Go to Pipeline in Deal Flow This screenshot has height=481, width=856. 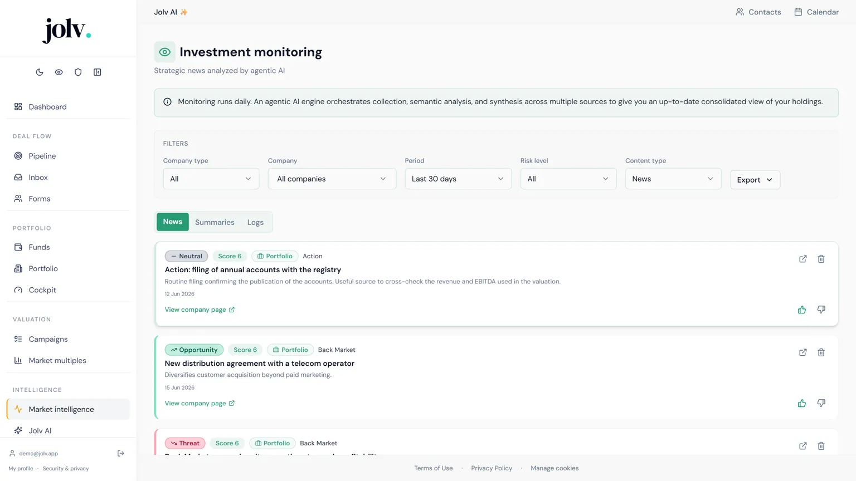pyautogui.click(x=68, y=156)
